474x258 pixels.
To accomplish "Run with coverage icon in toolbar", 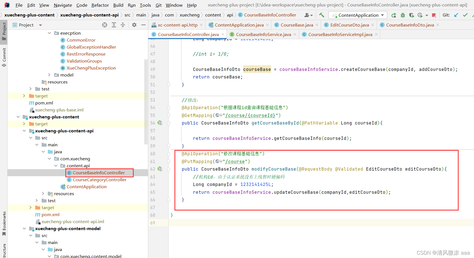I will coord(411,15).
